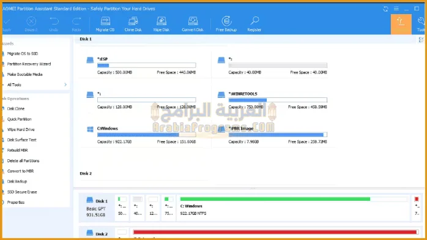Choose Make Bootable Media

[25, 74]
